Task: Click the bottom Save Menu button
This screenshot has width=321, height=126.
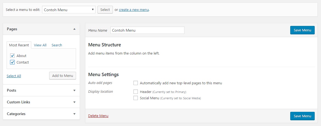Action: point(302,116)
